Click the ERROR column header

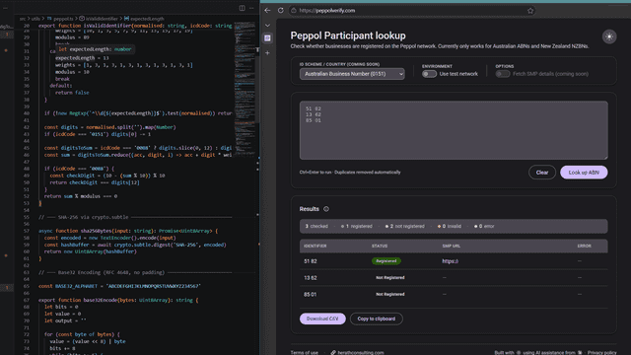pos(585,246)
